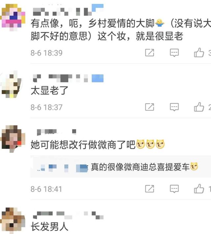This screenshot has height=234, width=211.
Task: Open the first commenter's pixelated avatar
Action: pyautogui.click(x=13, y=17)
